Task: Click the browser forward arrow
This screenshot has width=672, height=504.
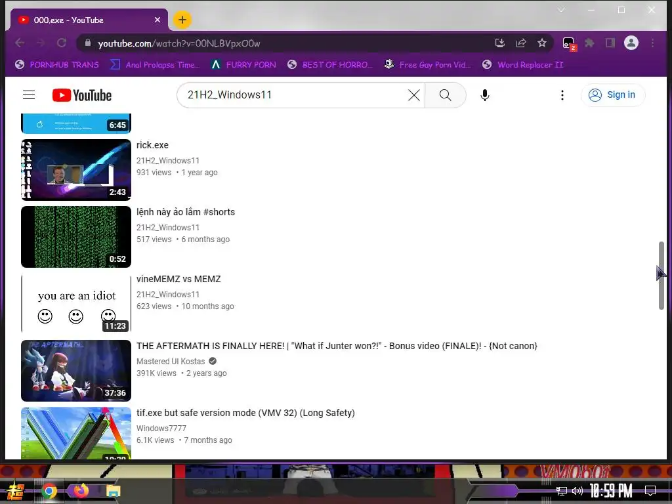Action: tap(41, 43)
